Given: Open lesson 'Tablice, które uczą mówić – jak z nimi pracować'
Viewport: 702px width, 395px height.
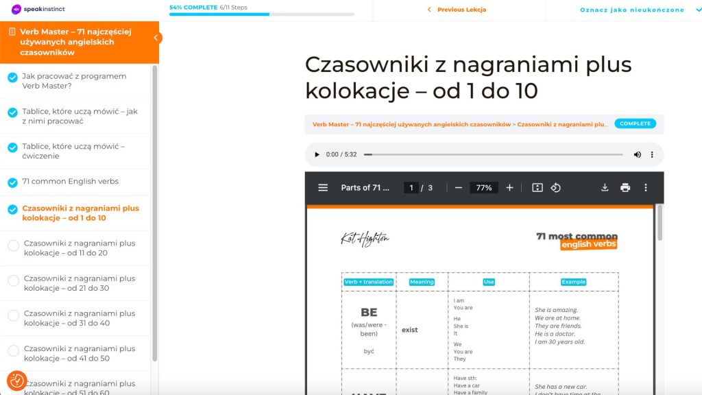Looking at the screenshot, I should coord(80,116).
